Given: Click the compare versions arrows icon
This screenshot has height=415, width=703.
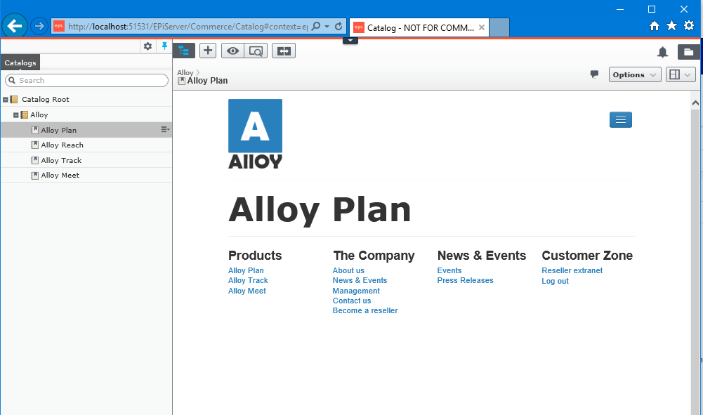Looking at the screenshot, I should 283,50.
